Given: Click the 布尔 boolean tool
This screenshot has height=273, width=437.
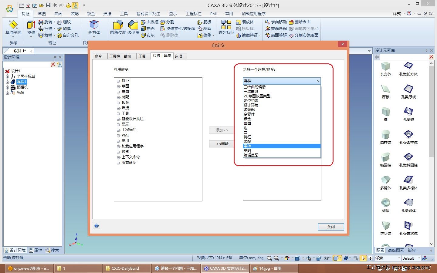Looking at the screenshot, I should (x=148, y=35).
